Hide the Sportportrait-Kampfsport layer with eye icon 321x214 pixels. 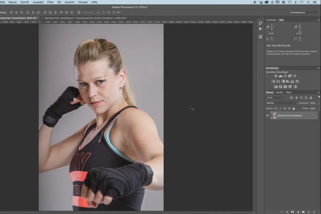pyautogui.click(x=267, y=116)
